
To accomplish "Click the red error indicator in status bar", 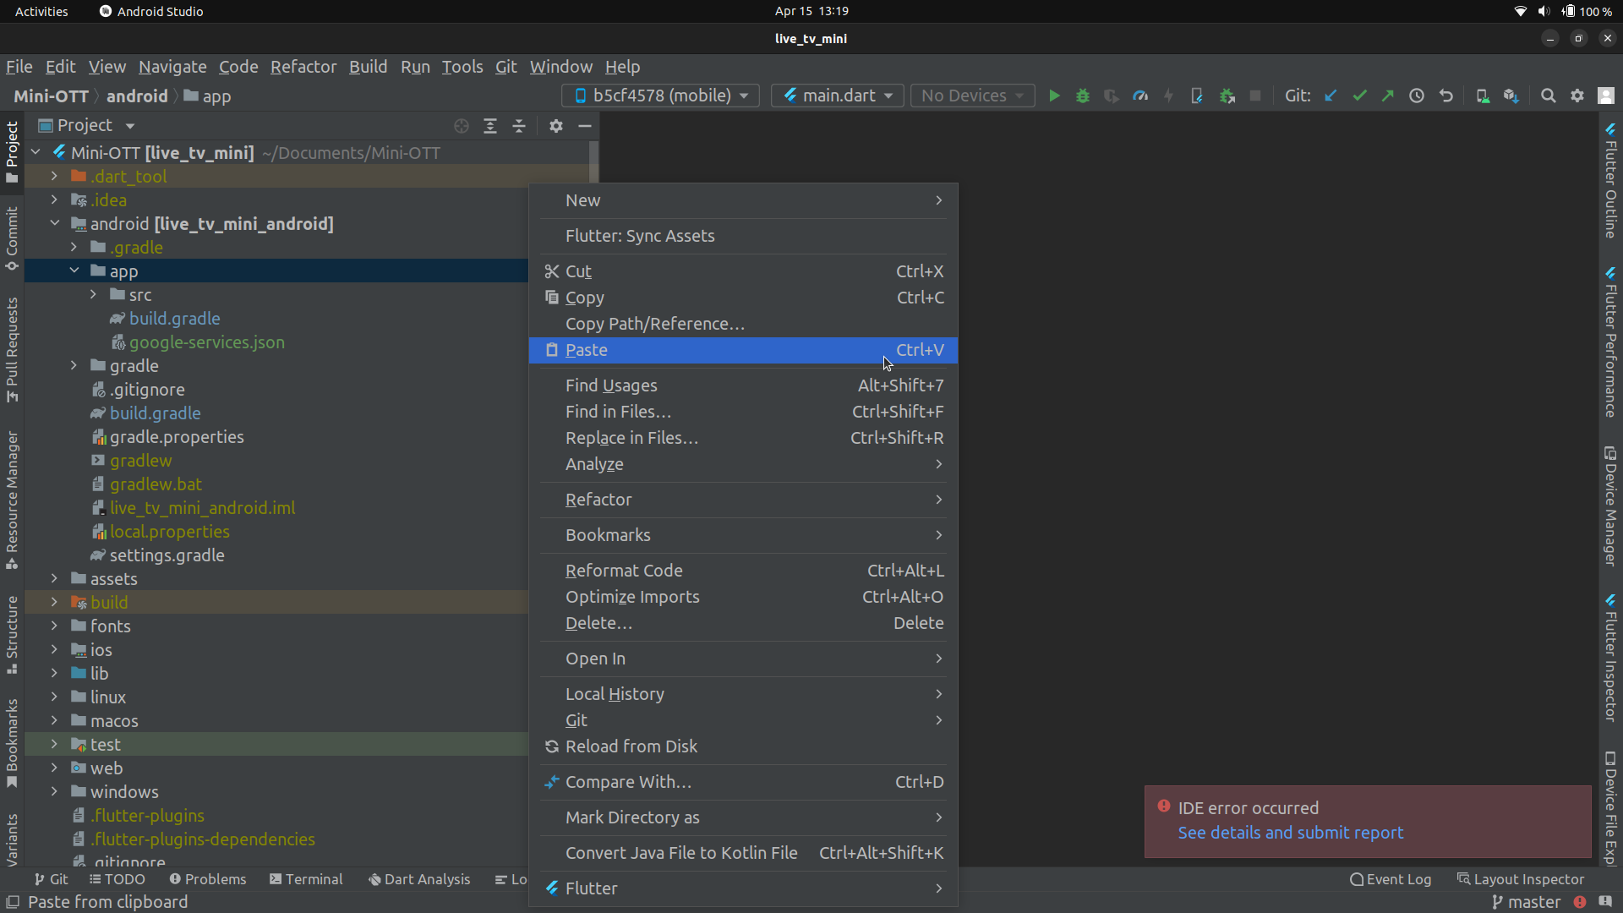I will click(1579, 902).
